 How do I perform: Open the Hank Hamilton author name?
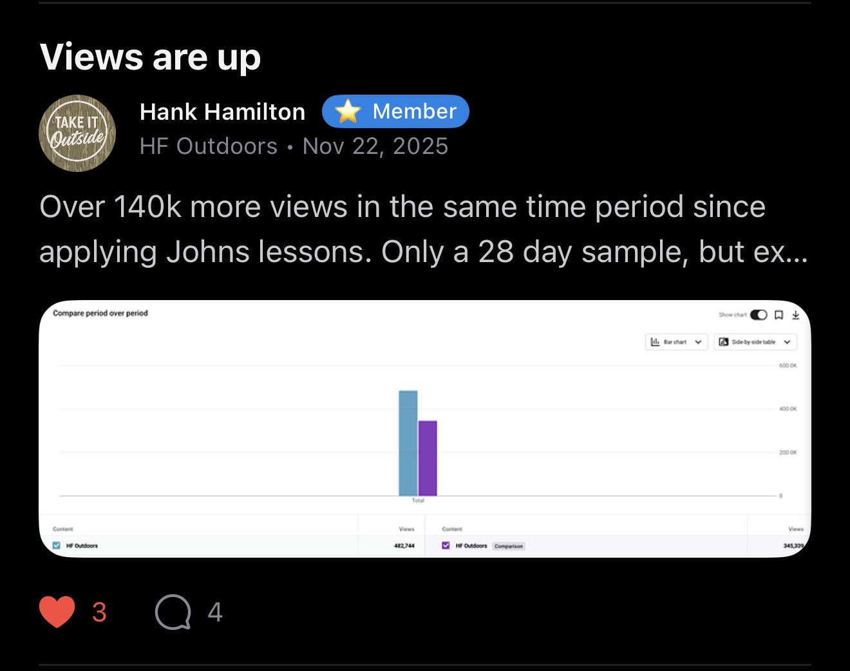(222, 112)
